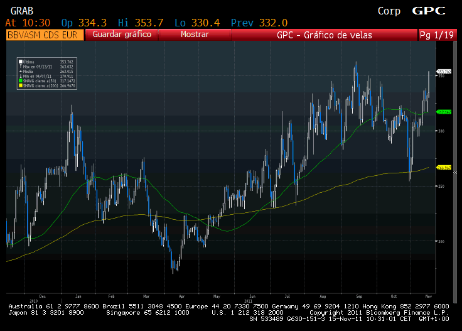Click the legend value 266.9678

[67, 85]
